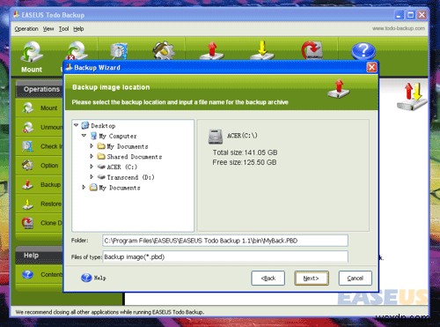Click the Option gear toolbar icon

pos(164,50)
